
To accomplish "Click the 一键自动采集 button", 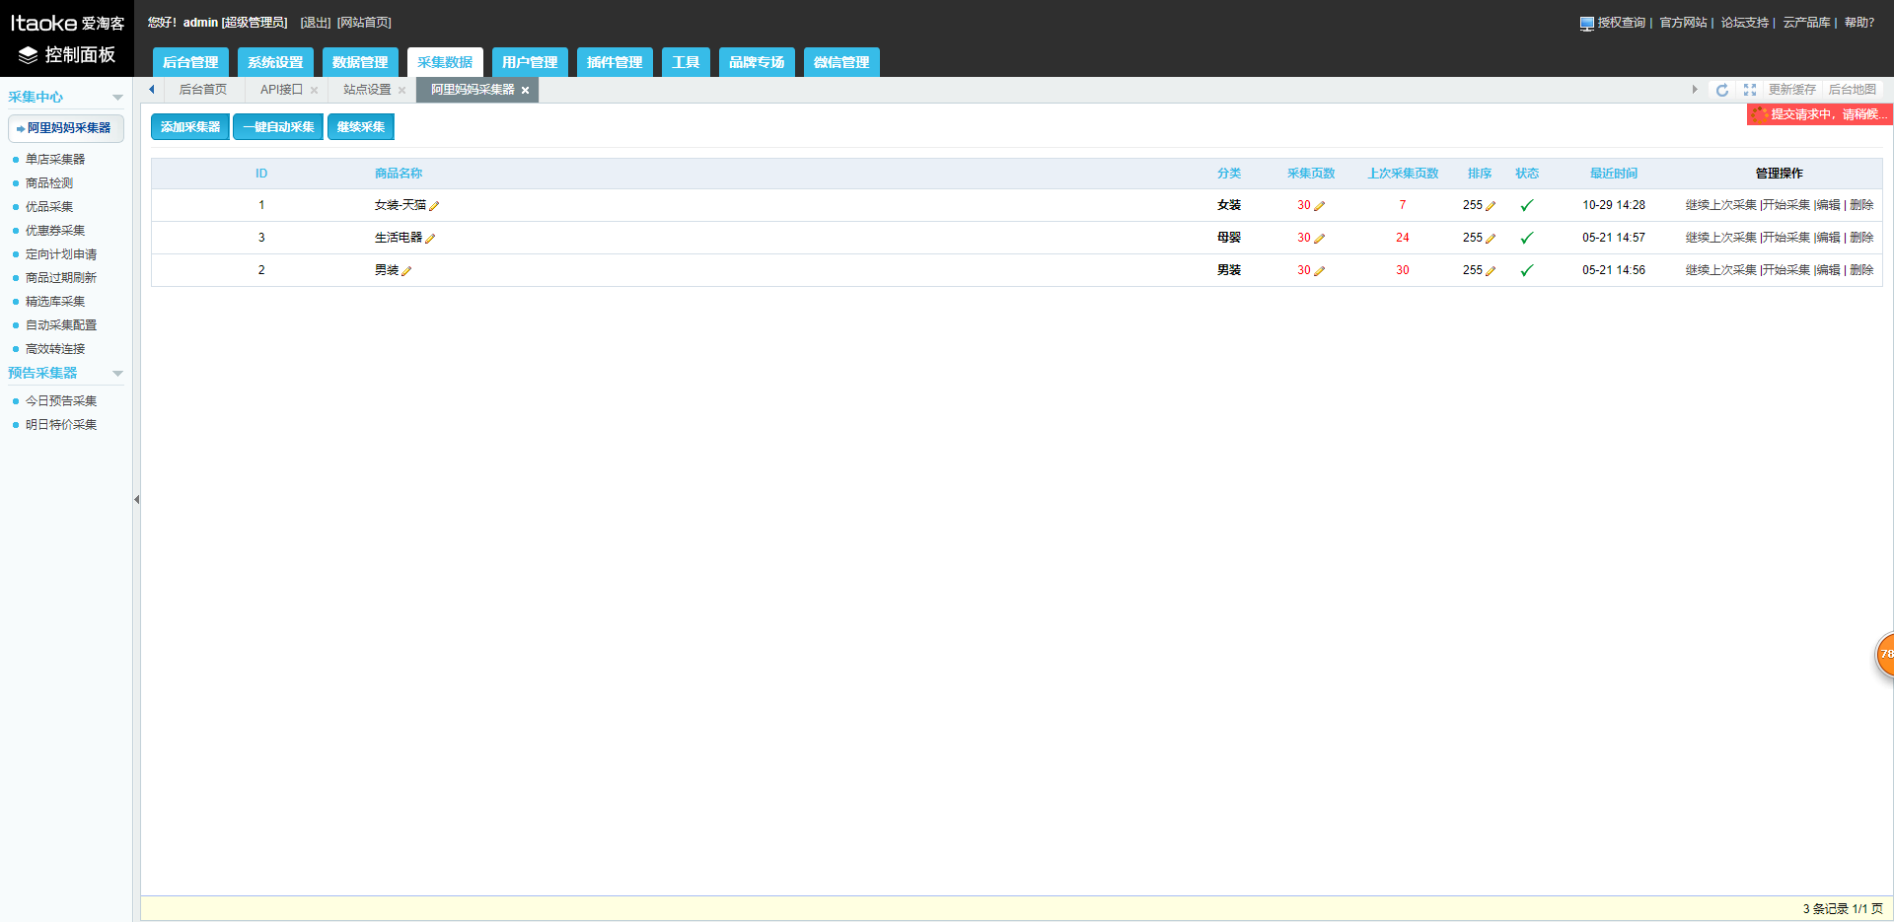I will pyautogui.click(x=278, y=127).
